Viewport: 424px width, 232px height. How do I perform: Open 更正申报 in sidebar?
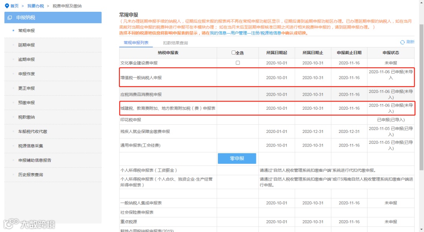(x=27, y=88)
